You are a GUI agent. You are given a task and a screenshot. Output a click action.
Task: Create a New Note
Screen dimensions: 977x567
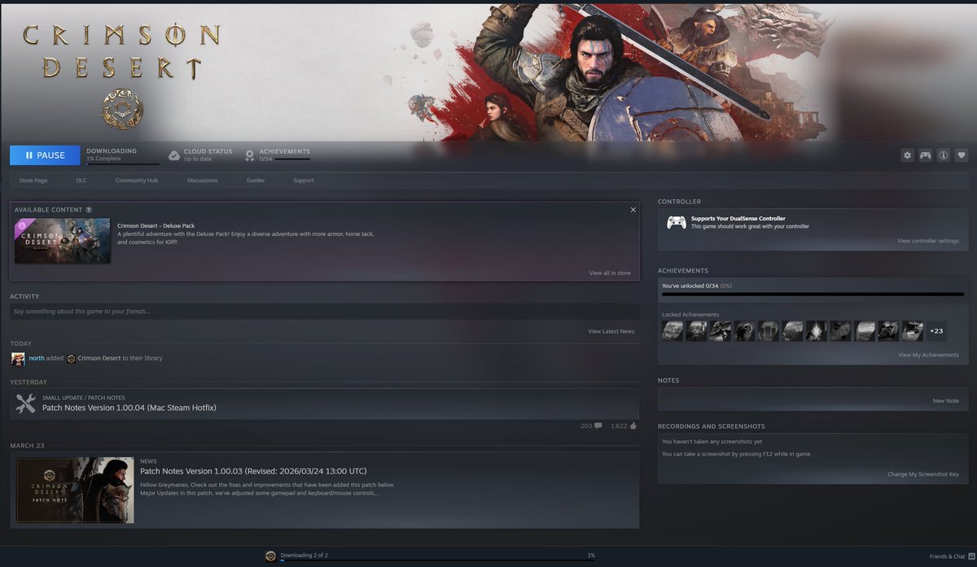(x=945, y=401)
